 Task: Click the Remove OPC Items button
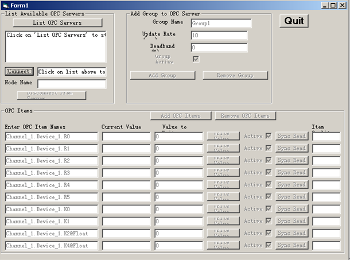(245, 116)
